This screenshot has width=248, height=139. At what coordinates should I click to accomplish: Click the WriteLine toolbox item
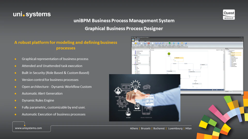pos(138,58)
